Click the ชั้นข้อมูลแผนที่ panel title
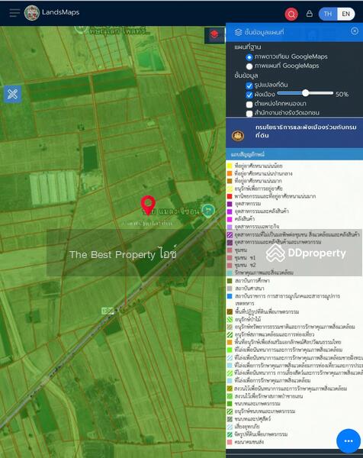 [x=264, y=32]
